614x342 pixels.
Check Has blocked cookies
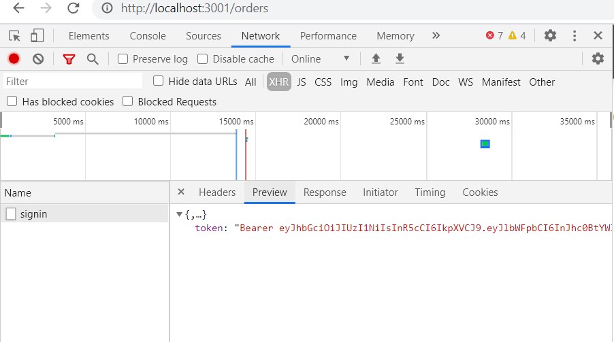(x=12, y=101)
